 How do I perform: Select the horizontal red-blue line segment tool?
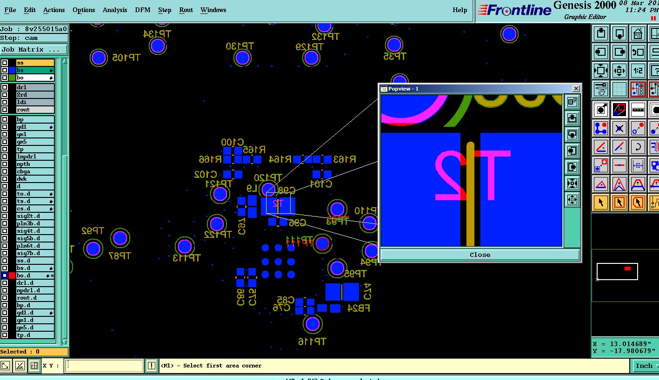click(x=619, y=165)
